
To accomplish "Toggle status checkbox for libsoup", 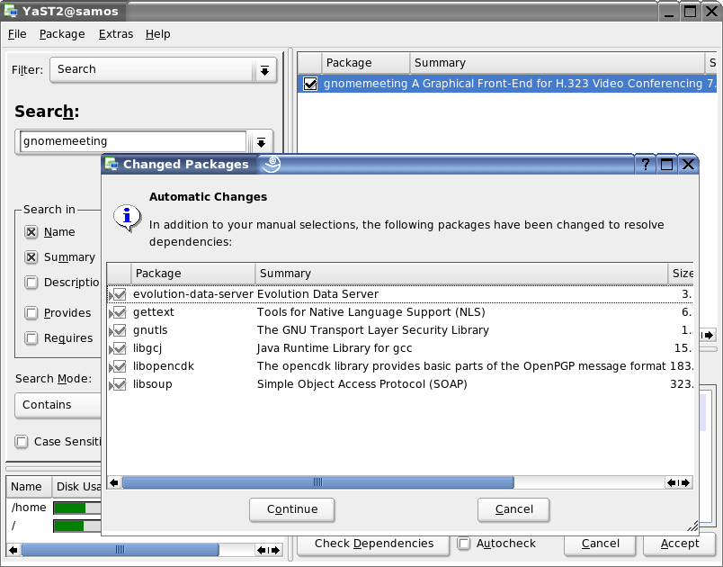I will click(x=120, y=384).
